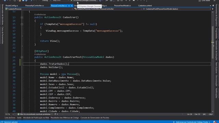Click the status bar icon beside 'Item(ns) salvo(s)'
219x123 pixels.
coord(2,122)
